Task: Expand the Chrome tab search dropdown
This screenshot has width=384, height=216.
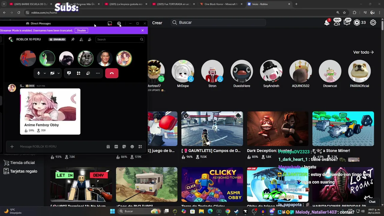Action: tap(4, 4)
